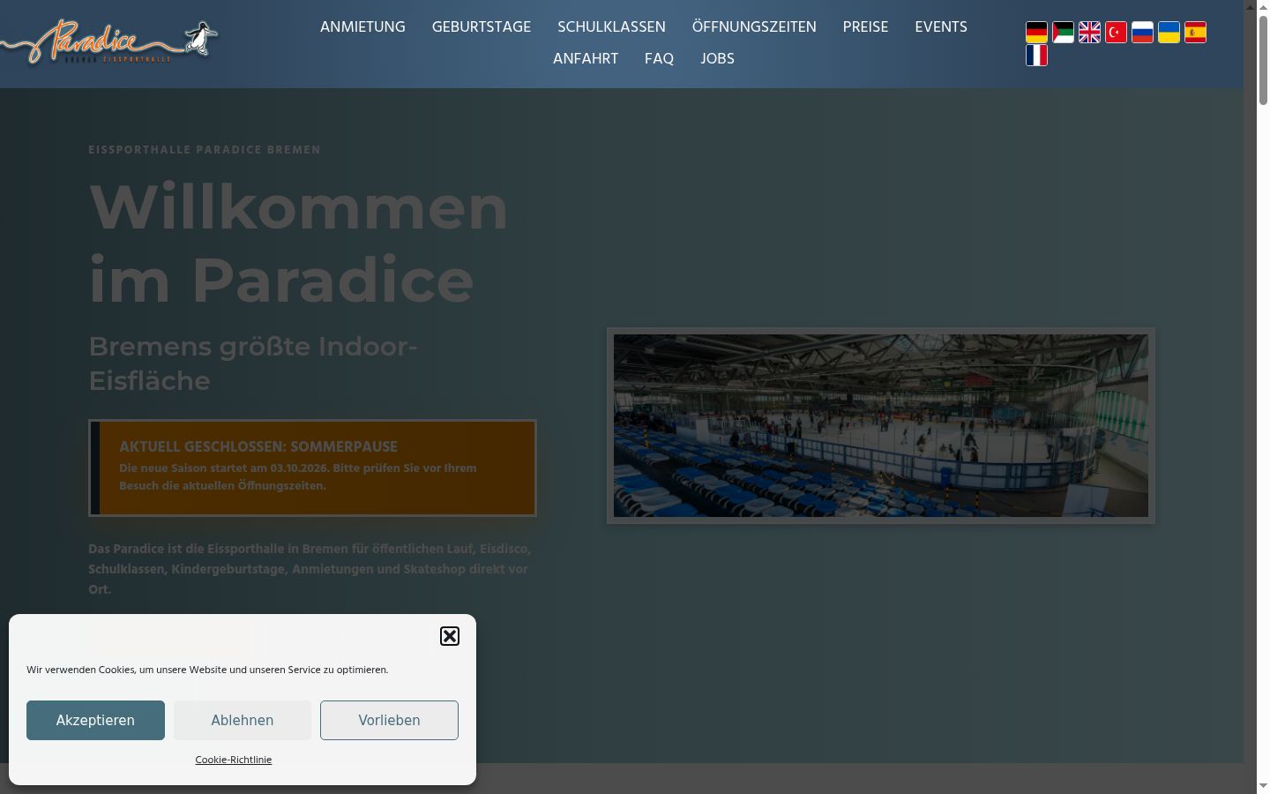
Task: Go to the Geburtstage page
Action: coord(482,27)
